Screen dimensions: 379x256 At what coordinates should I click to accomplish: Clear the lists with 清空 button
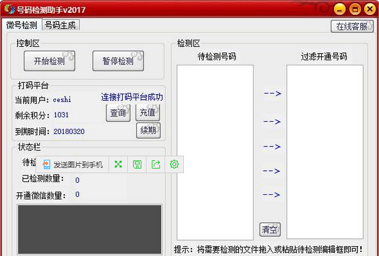(x=270, y=229)
